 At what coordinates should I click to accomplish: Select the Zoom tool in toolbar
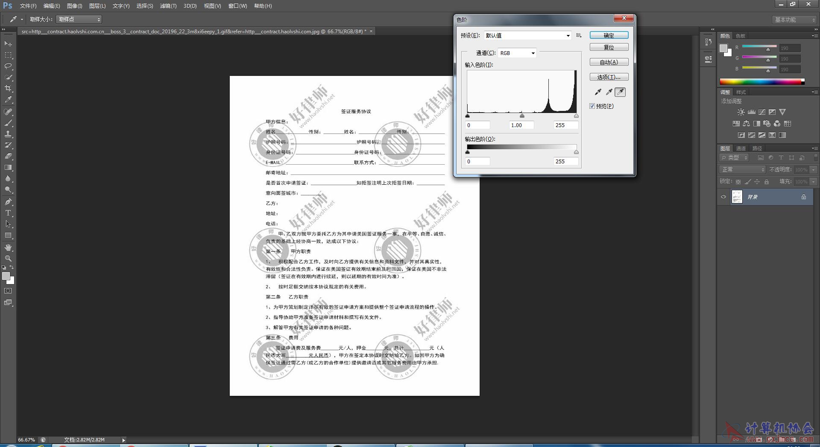(8, 258)
